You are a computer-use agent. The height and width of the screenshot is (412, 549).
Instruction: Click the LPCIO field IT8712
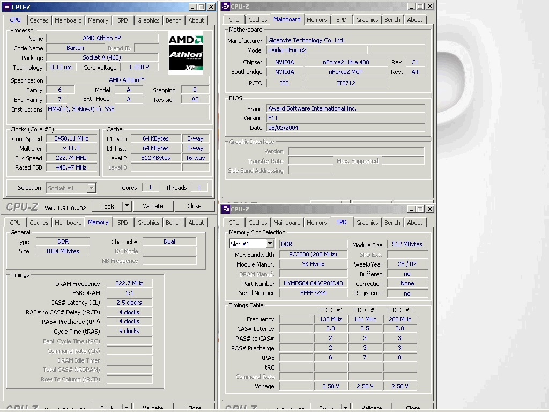pyautogui.click(x=346, y=83)
